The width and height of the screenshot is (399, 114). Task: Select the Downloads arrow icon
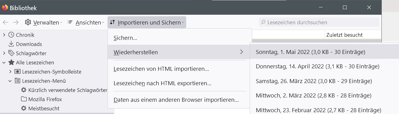pos(11,44)
